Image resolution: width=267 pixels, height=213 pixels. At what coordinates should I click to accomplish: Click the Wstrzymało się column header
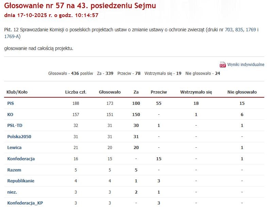point(196,92)
